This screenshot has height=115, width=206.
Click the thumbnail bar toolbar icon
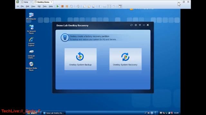pos(105,6)
